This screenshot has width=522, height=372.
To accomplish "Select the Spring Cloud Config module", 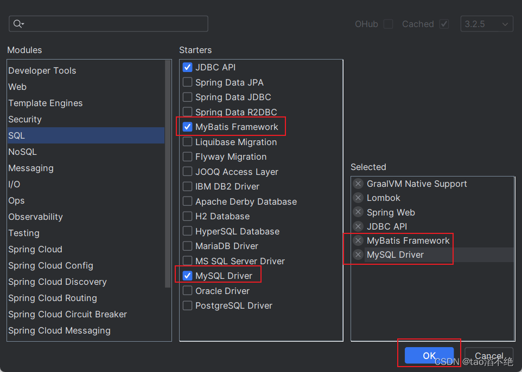I will (86, 266).
